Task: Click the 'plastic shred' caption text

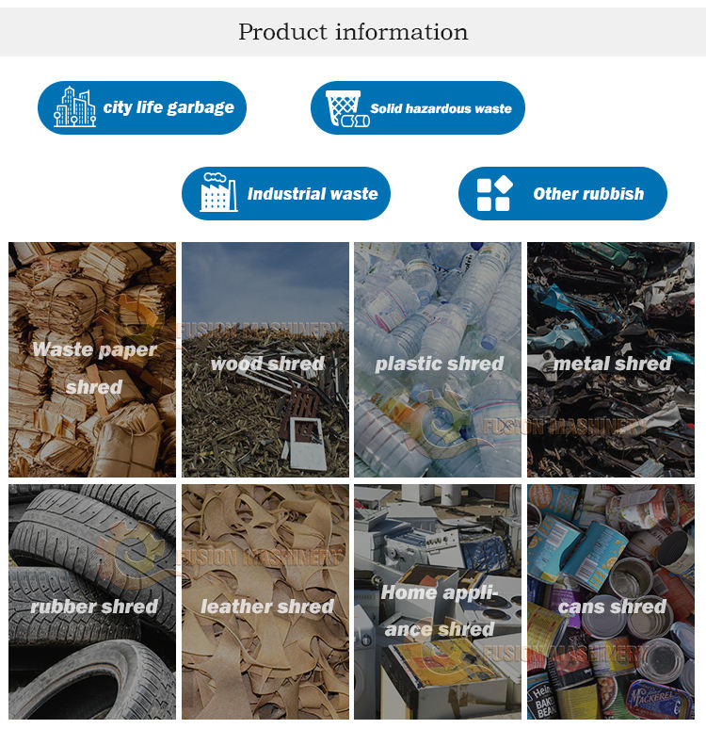Action: (x=439, y=364)
